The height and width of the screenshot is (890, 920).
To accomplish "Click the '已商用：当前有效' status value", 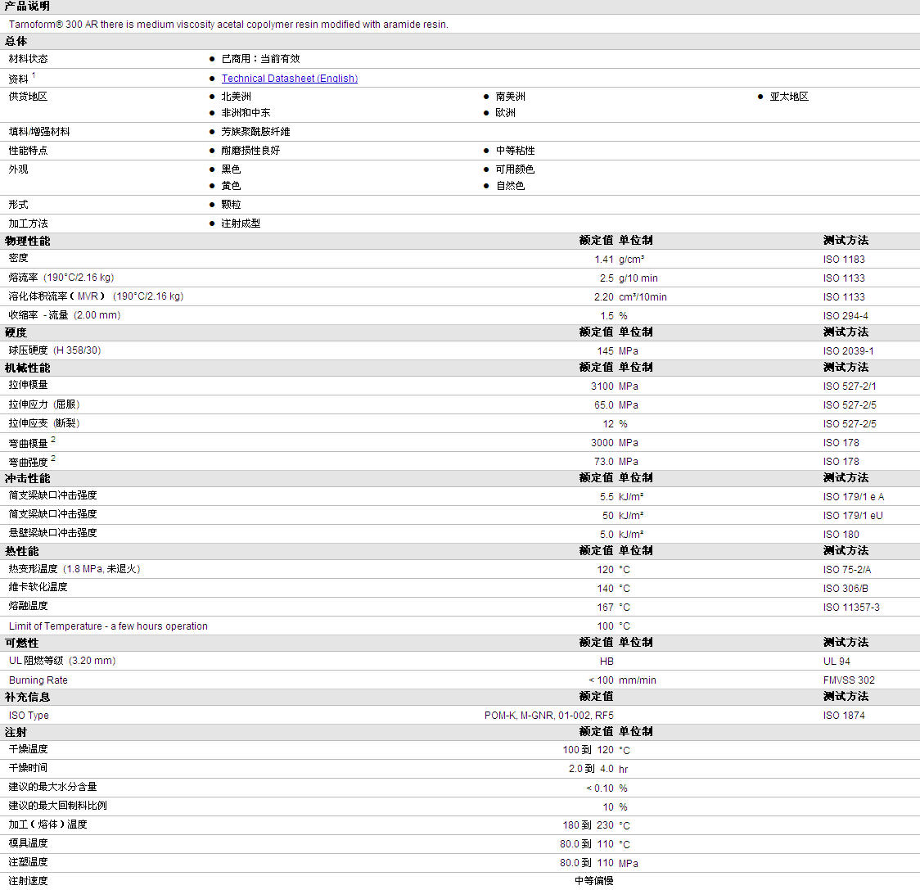I will click(x=260, y=59).
